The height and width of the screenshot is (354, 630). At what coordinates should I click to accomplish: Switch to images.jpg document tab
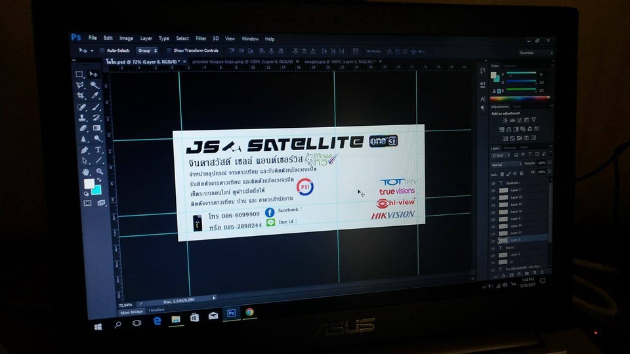coord(340,62)
